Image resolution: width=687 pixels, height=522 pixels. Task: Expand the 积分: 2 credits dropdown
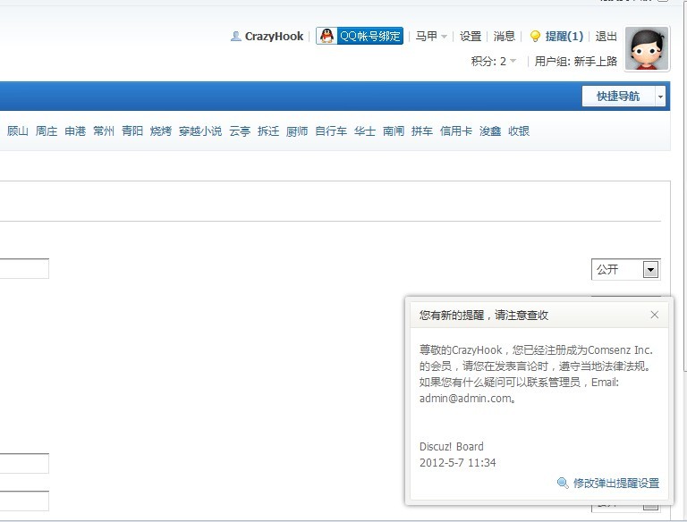(x=494, y=62)
